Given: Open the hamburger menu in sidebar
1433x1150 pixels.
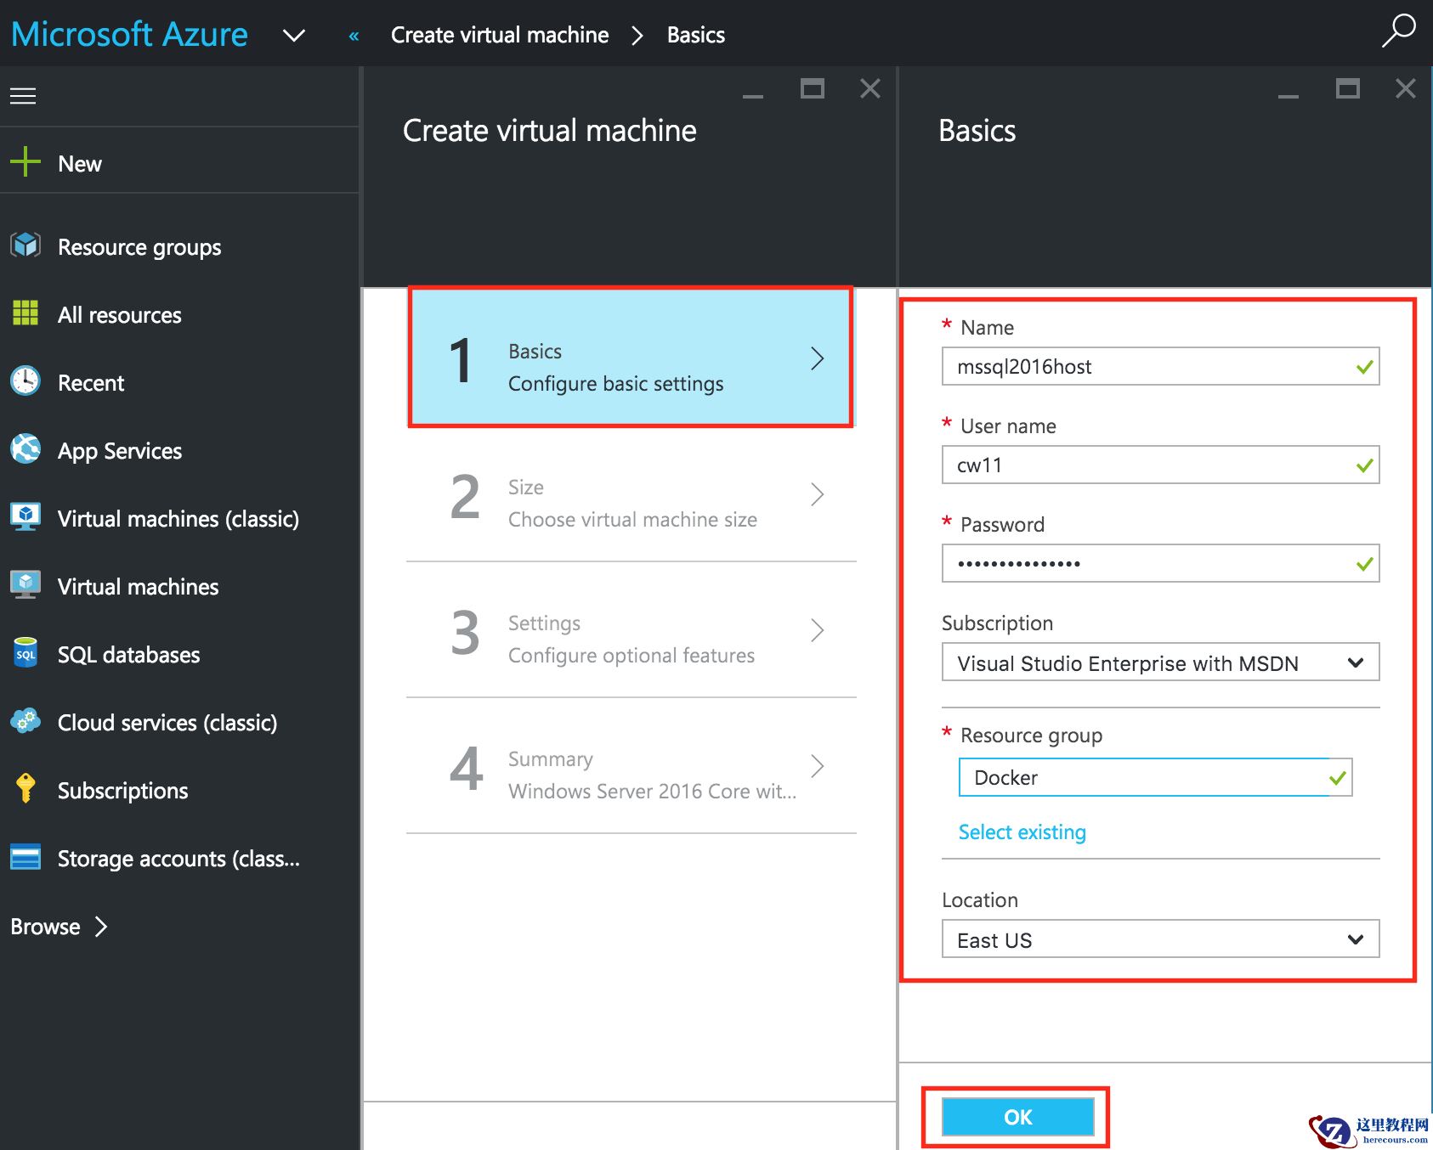Looking at the screenshot, I should 23,96.
